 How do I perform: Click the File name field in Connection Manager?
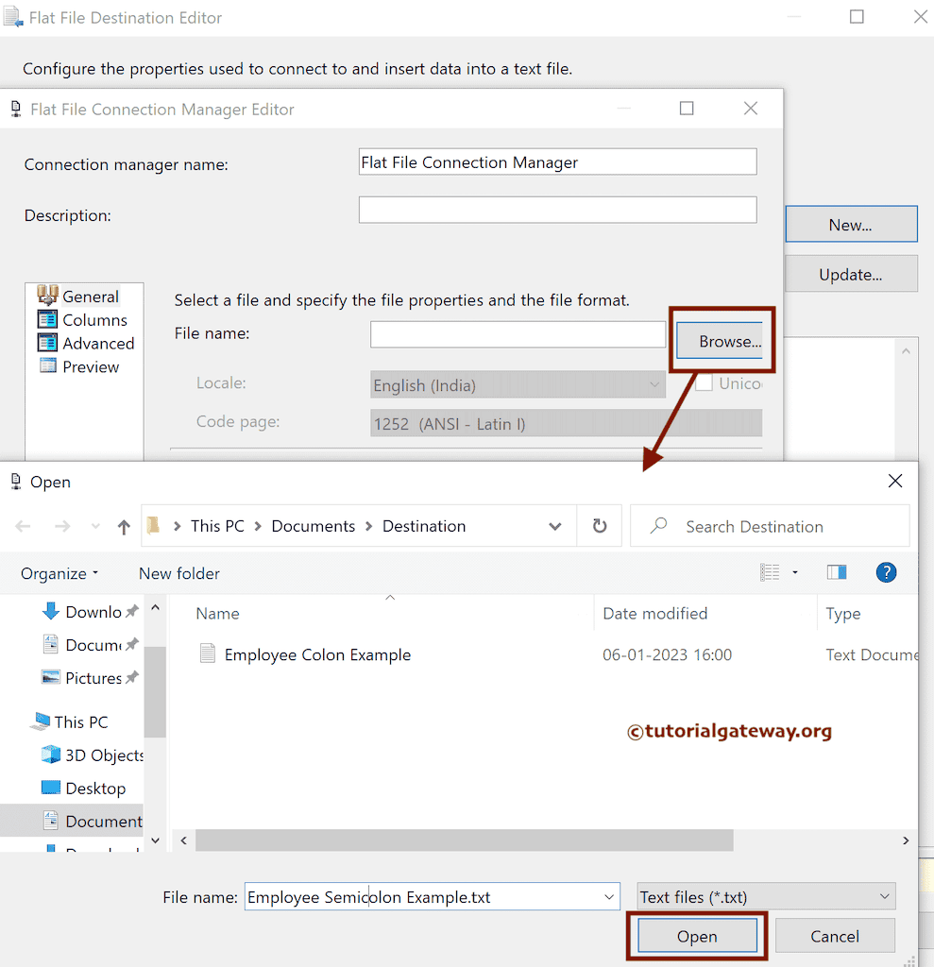point(518,334)
